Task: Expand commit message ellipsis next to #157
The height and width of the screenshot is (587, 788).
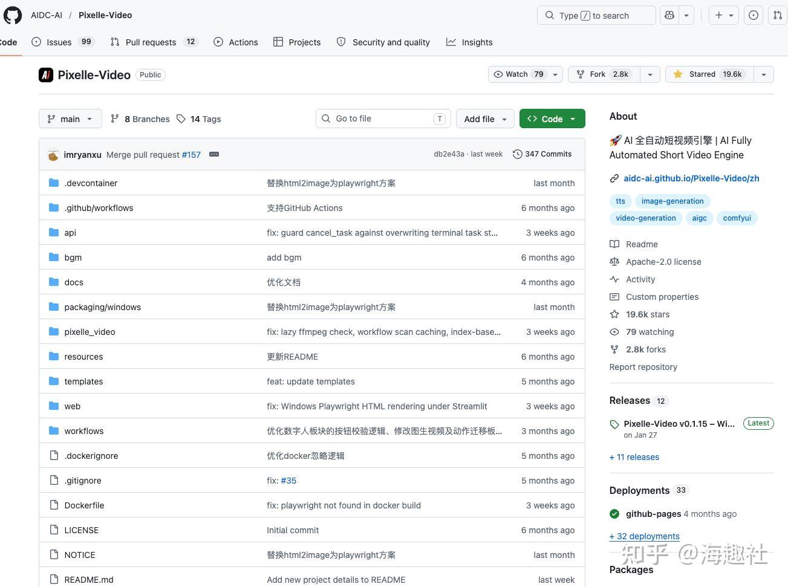Action: pos(214,154)
